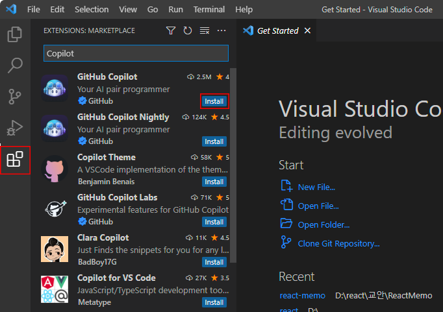Click the Copilot search input field
Screen dimensions: 443x312
(x=136, y=53)
